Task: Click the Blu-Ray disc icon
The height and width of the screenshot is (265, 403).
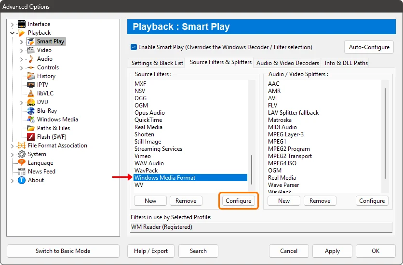Action: coord(31,111)
